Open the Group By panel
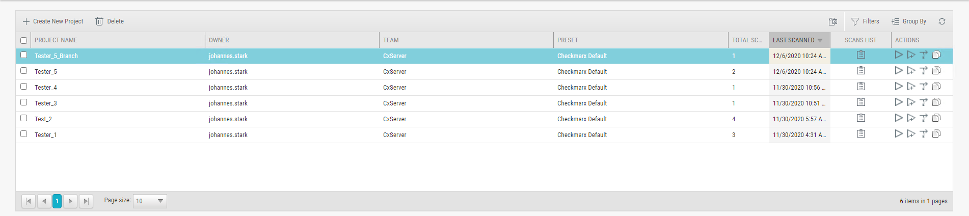Viewport: 969px width, 216px height. 909,21
